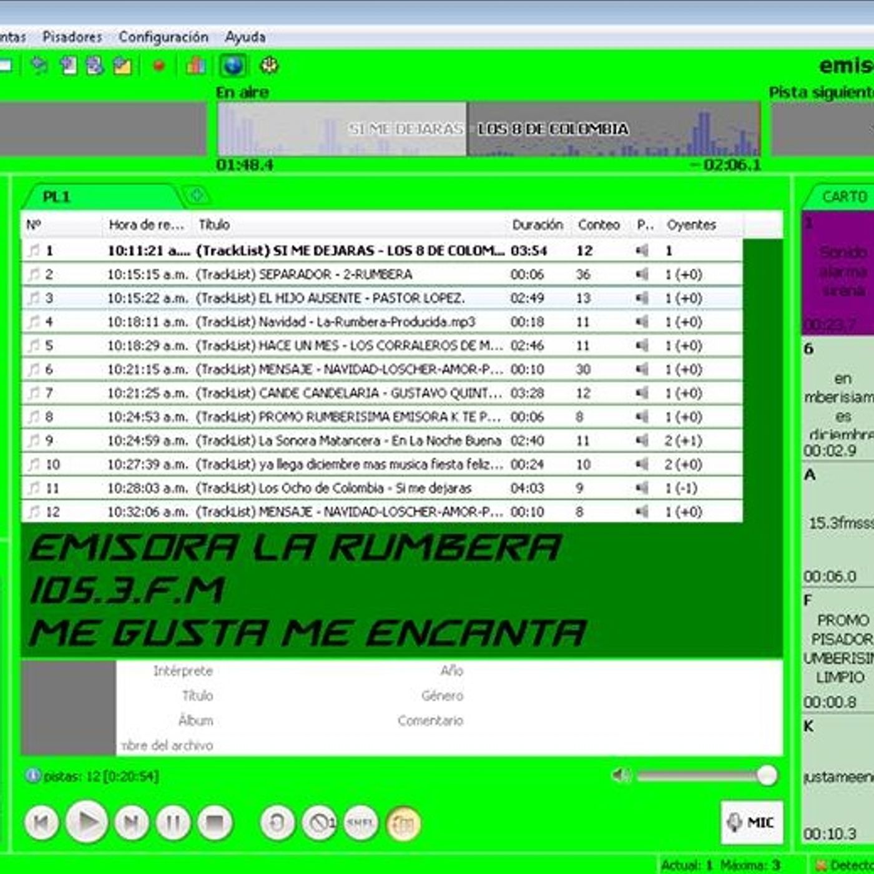This screenshot has height=874, width=874.
Task: Click the yellow envelope toolbar icon
Action: tap(122, 66)
